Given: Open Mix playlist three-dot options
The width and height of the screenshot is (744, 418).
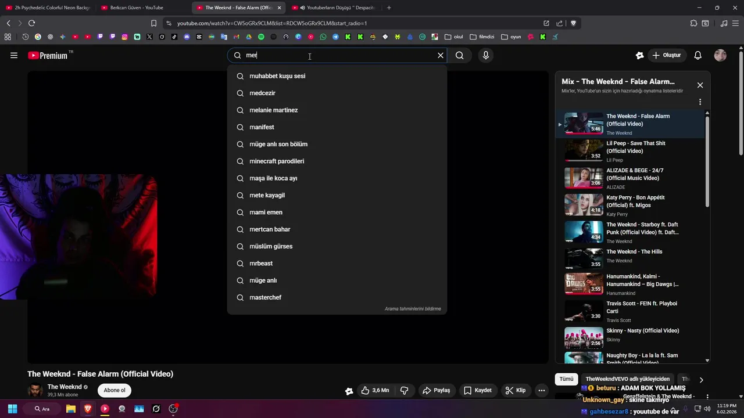Looking at the screenshot, I should (x=700, y=102).
